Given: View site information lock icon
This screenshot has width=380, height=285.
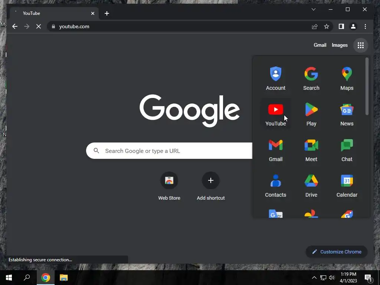Looking at the screenshot, I should [53, 26].
